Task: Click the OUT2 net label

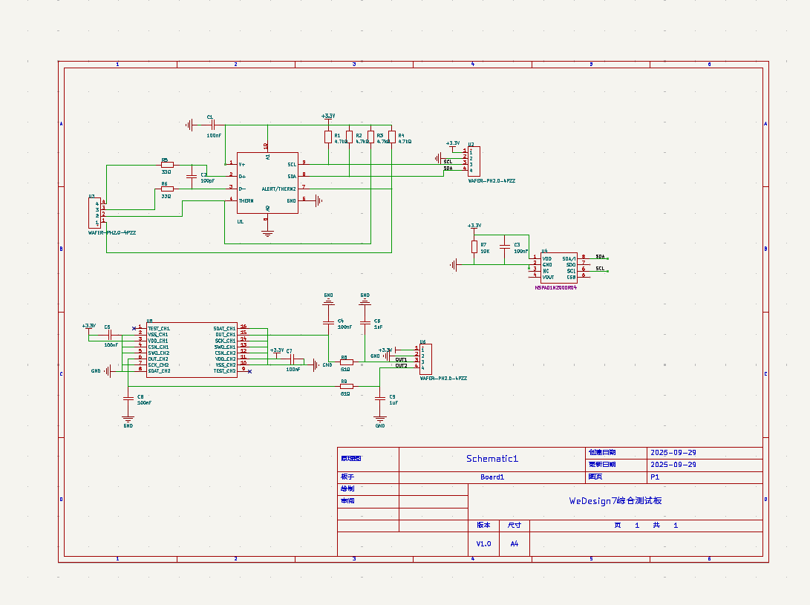Action: click(401, 366)
